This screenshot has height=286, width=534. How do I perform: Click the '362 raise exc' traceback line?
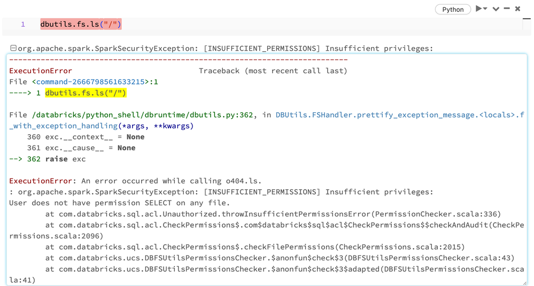[x=56, y=159]
